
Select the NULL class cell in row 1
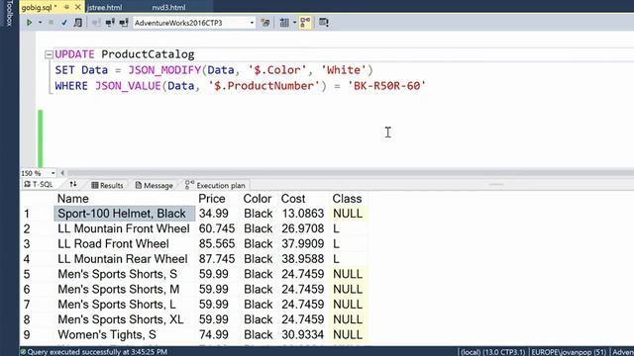348,214
